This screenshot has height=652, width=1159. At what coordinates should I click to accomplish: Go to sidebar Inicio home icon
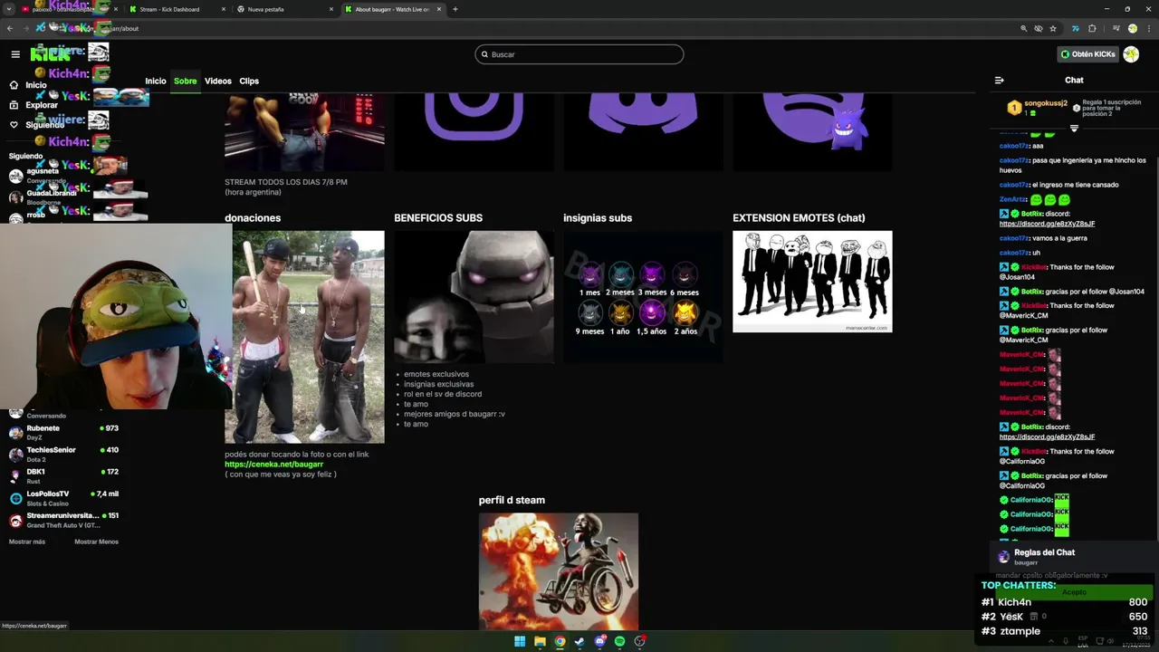coord(14,85)
